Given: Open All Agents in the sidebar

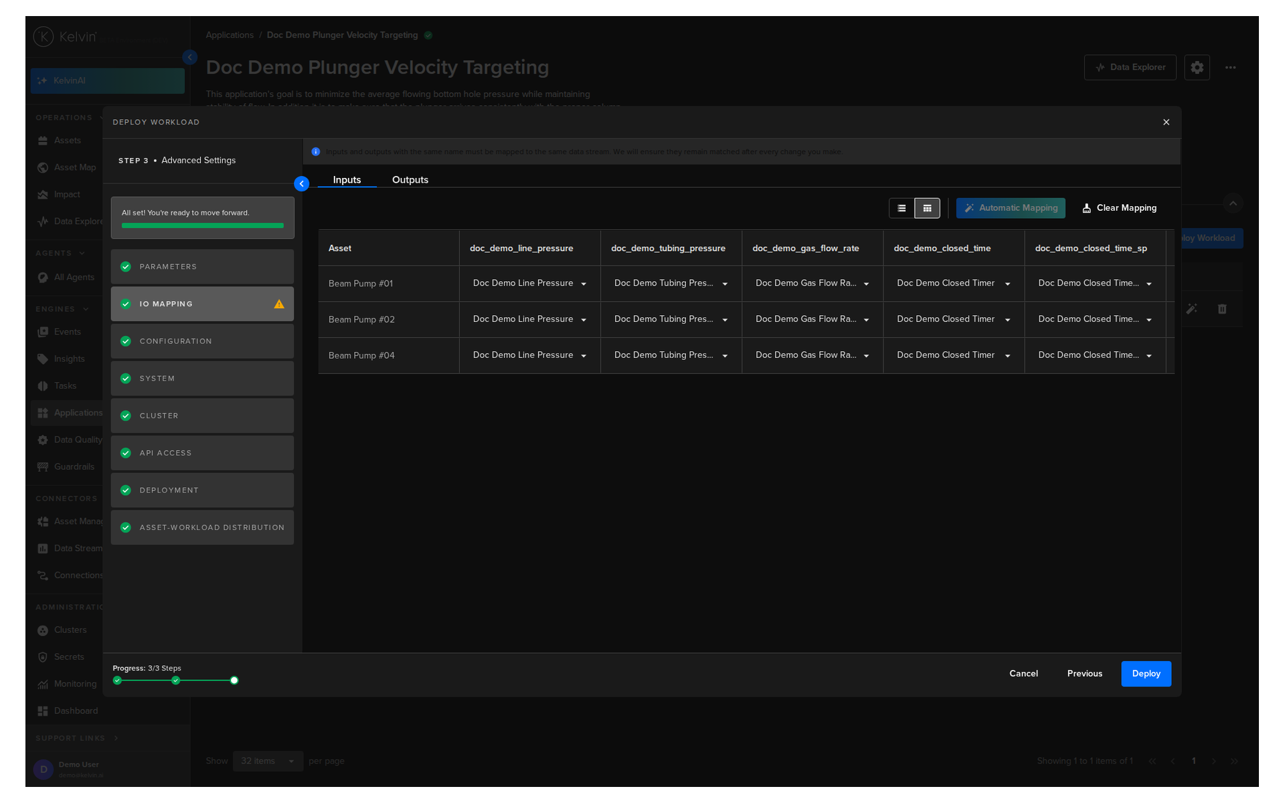Looking at the screenshot, I should click(x=67, y=278).
